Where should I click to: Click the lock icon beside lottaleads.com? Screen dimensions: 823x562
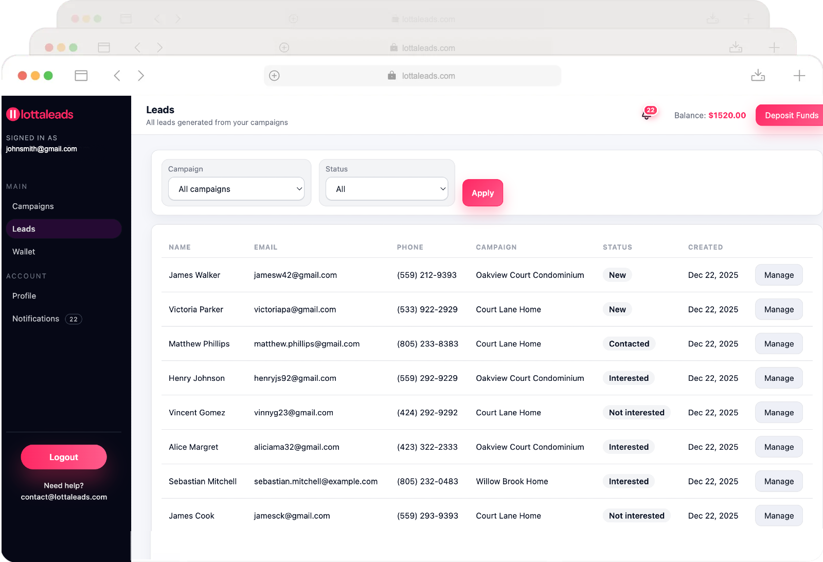coord(392,75)
